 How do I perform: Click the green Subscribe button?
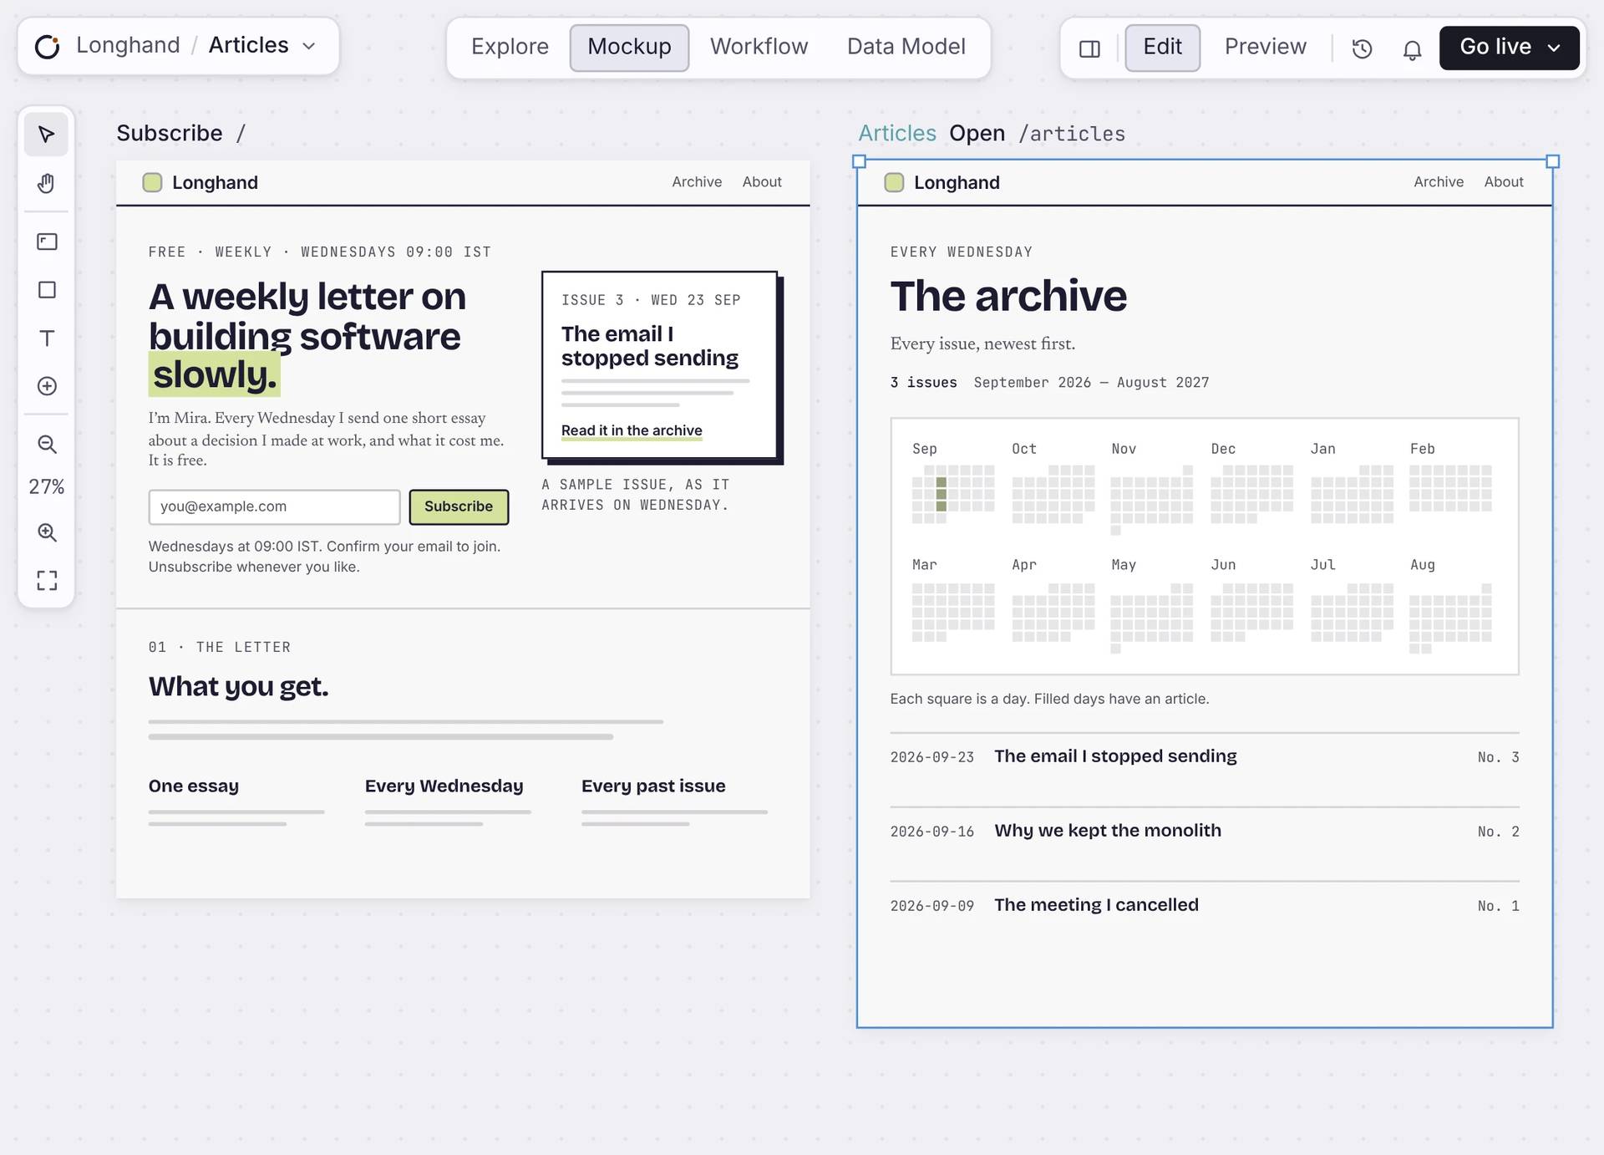click(459, 507)
